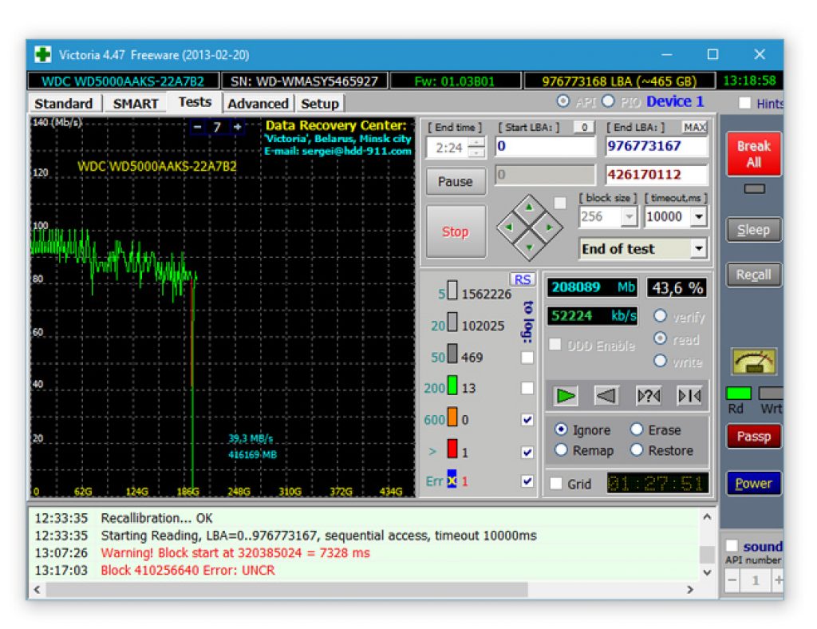This screenshot has width=817, height=629.
Task: Click the right navigation arrow in the diamond pad
Action: pos(549,227)
